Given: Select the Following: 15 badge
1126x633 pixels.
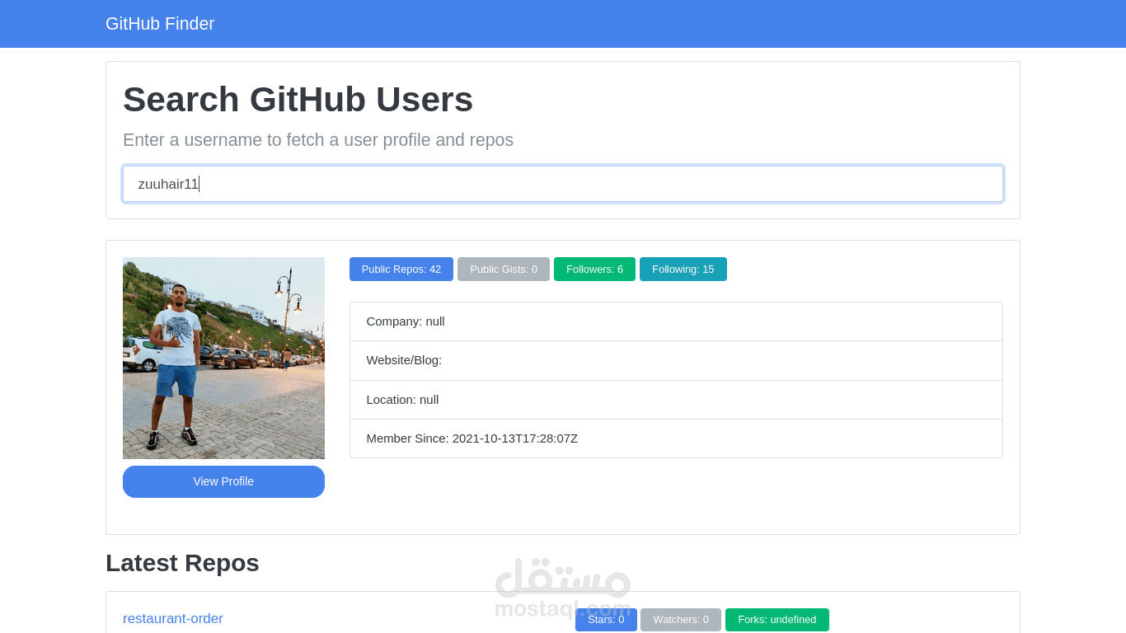Looking at the screenshot, I should [x=683, y=269].
